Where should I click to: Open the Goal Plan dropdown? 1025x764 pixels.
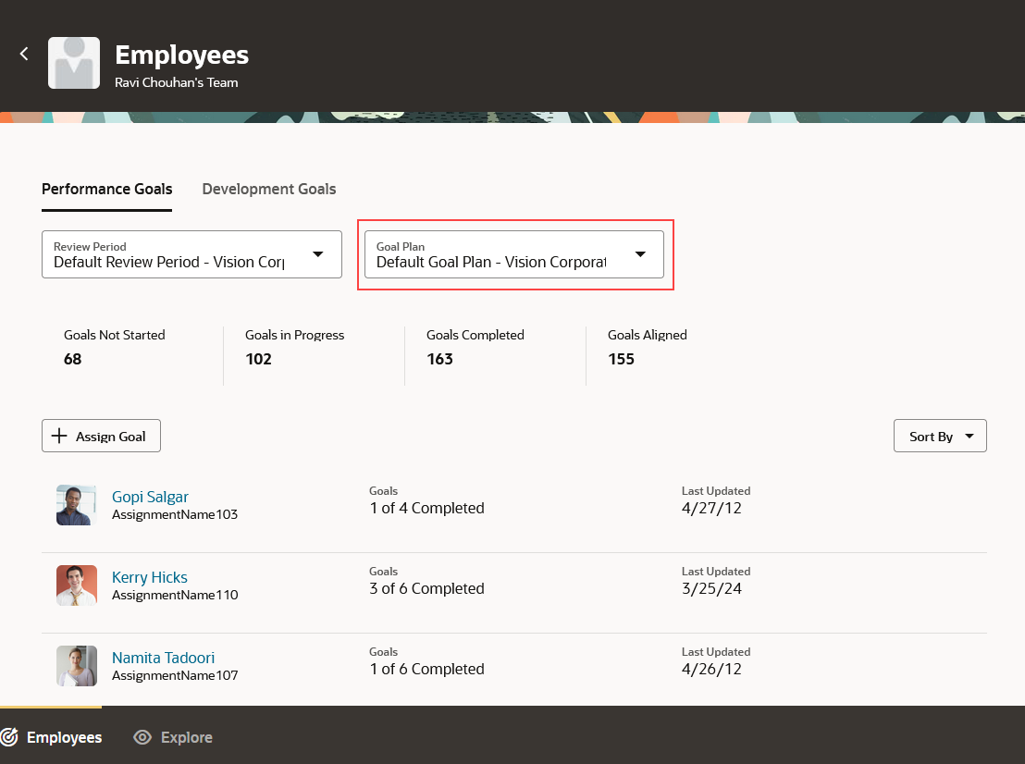click(513, 254)
